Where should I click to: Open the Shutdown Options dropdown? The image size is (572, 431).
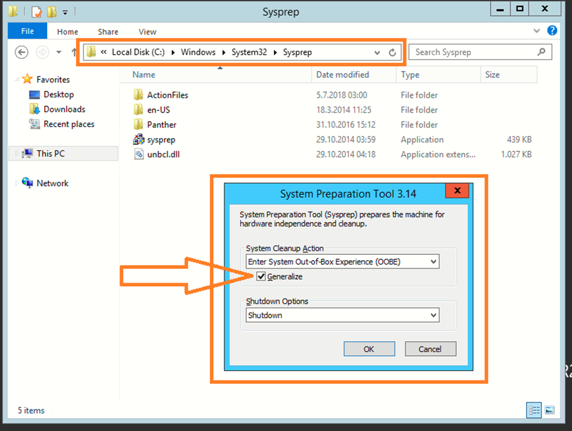point(343,315)
